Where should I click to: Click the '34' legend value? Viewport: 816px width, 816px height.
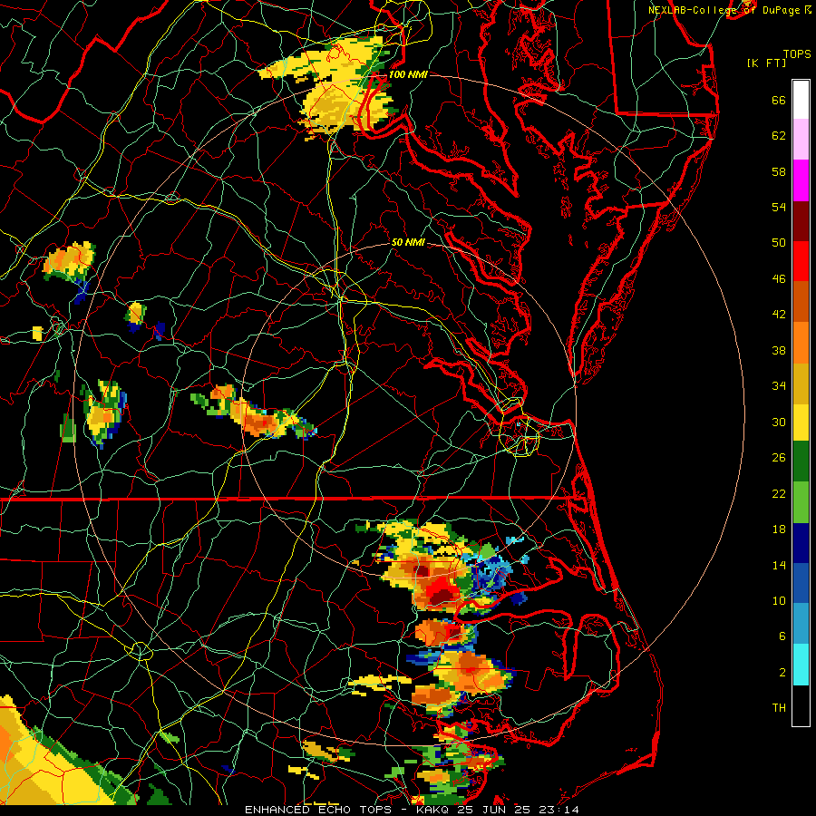tap(779, 385)
